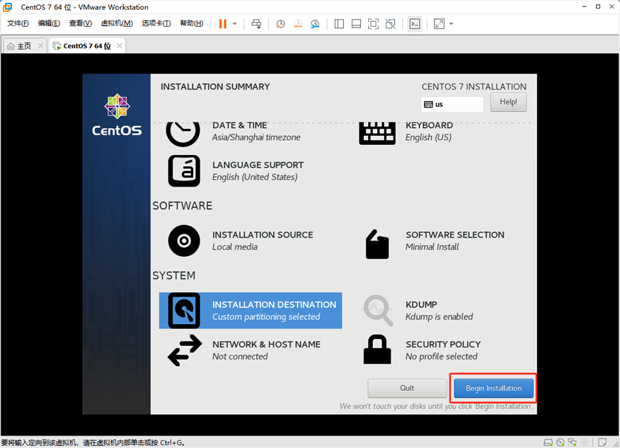Screen dimensions: 620x448
Task: Close the 主页 tab
Action: (40, 46)
